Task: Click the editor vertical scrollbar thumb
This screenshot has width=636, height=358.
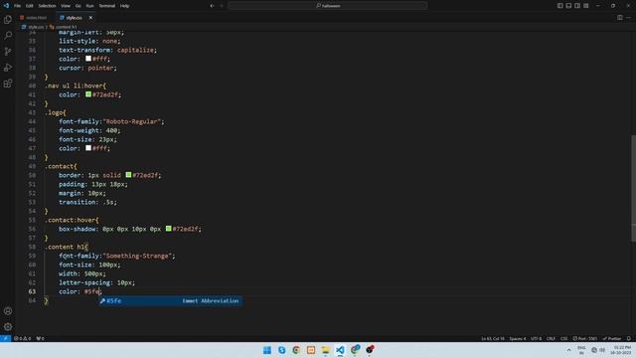Action: (x=633, y=188)
